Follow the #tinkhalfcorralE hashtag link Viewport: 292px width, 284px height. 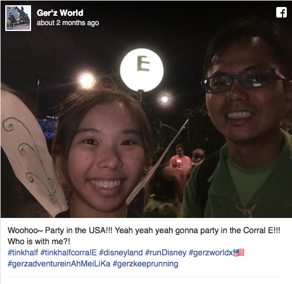pos(68,252)
